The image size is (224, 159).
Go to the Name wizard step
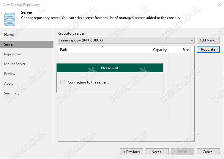9,35
